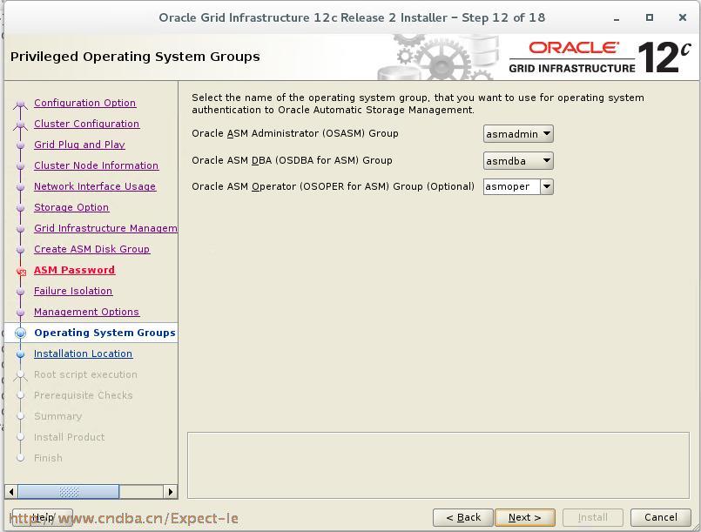Open OSASM Group asmadmin dropdown
701x532 pixels.
[518, 134]
